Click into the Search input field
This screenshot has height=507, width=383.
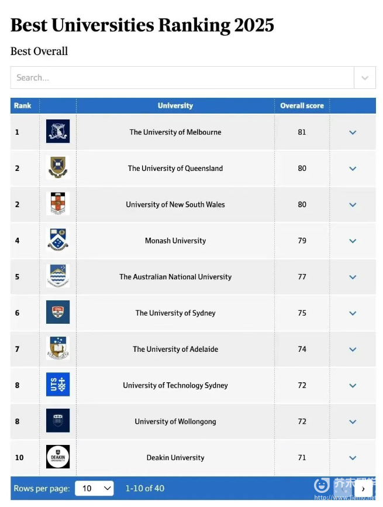click(x=181, y=78)
